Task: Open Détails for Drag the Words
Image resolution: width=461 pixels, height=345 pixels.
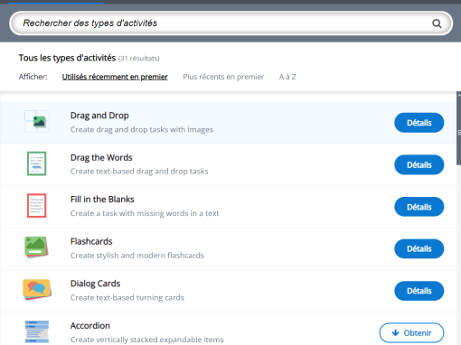Action: [419, 164]
